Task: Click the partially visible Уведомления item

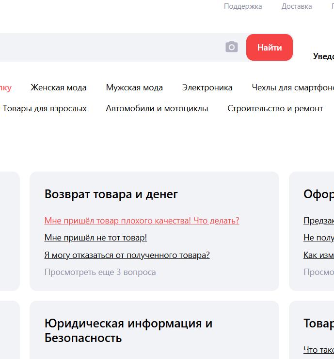Action: [x=323, y=56]
